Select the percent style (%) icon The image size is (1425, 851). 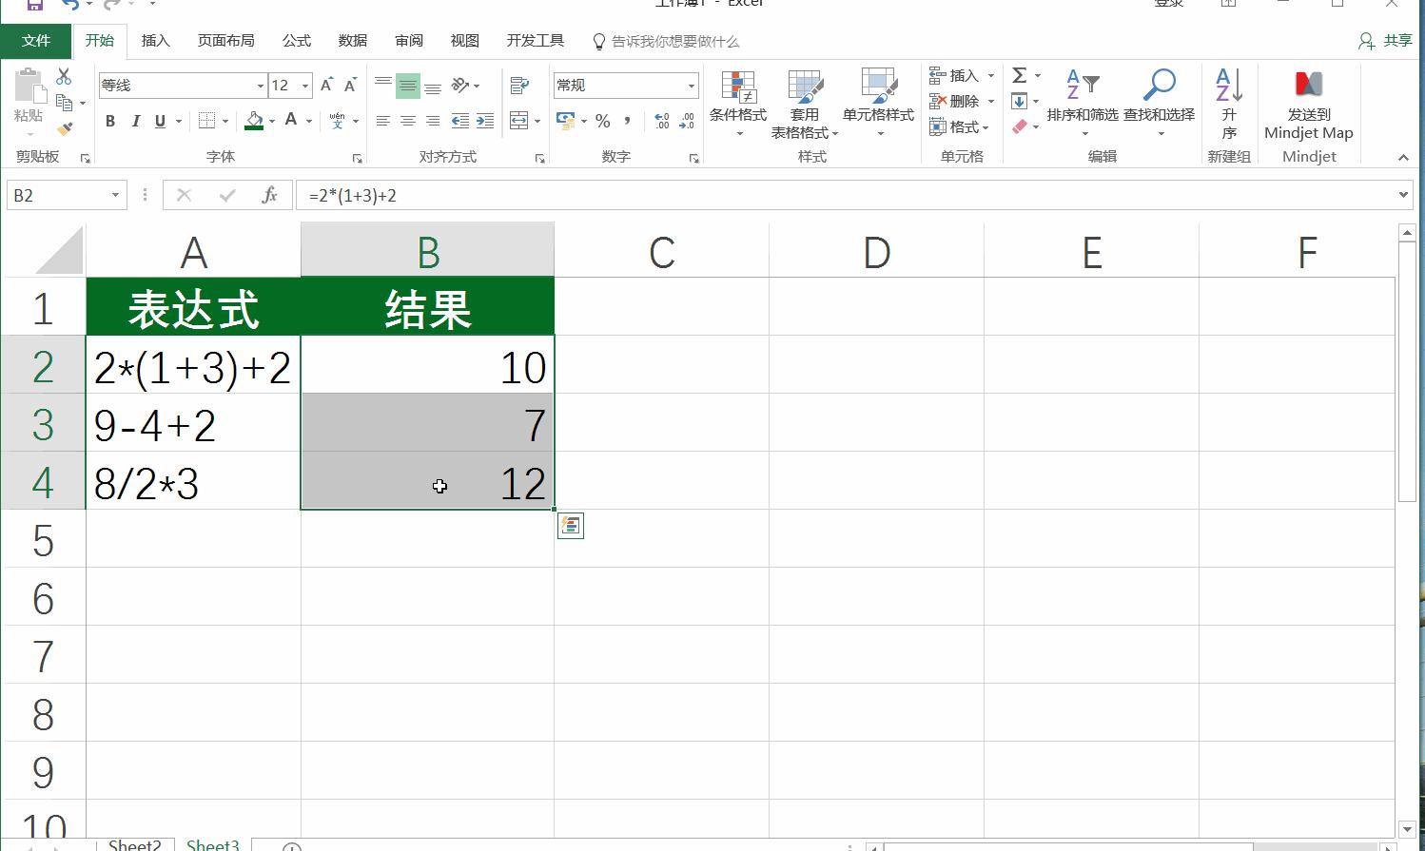point(602,122)
